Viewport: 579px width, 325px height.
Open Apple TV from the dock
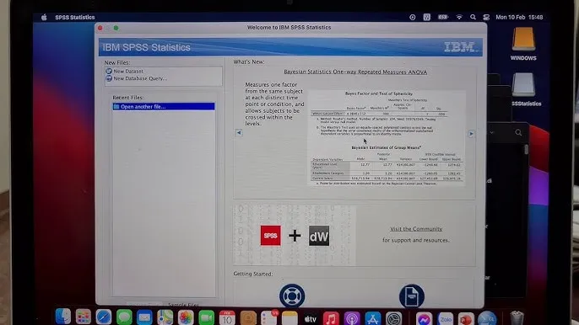pyautogui.click(x=311, y=318)
